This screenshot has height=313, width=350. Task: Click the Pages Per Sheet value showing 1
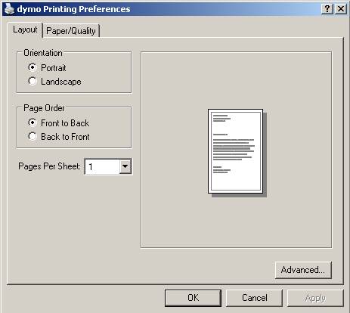pos(102,166)
